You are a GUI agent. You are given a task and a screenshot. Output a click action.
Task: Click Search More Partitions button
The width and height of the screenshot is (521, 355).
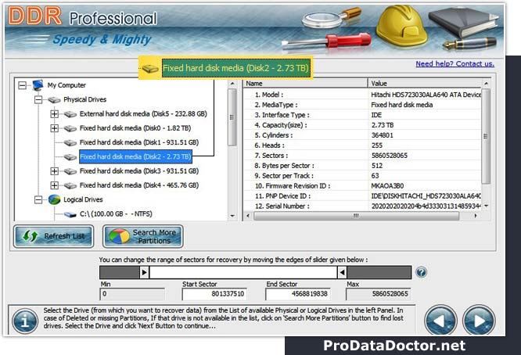pos(143,236)
